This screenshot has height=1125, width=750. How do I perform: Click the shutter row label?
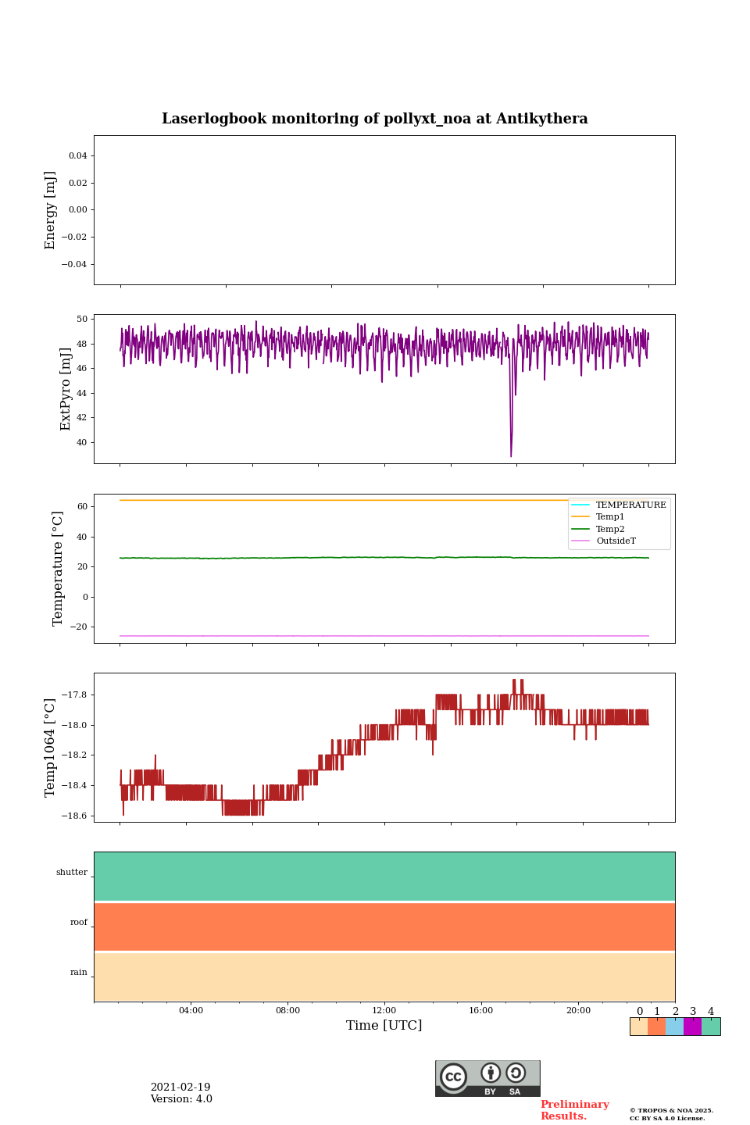coord(72,872)
